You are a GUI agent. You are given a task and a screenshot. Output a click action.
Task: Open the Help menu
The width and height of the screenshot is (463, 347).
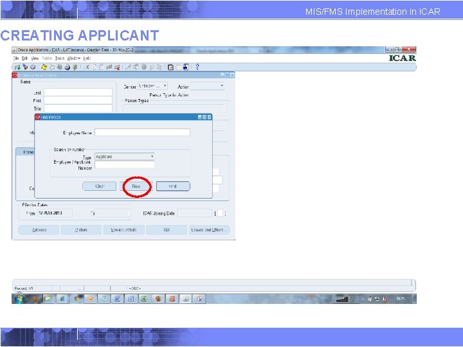pos(87,58)
